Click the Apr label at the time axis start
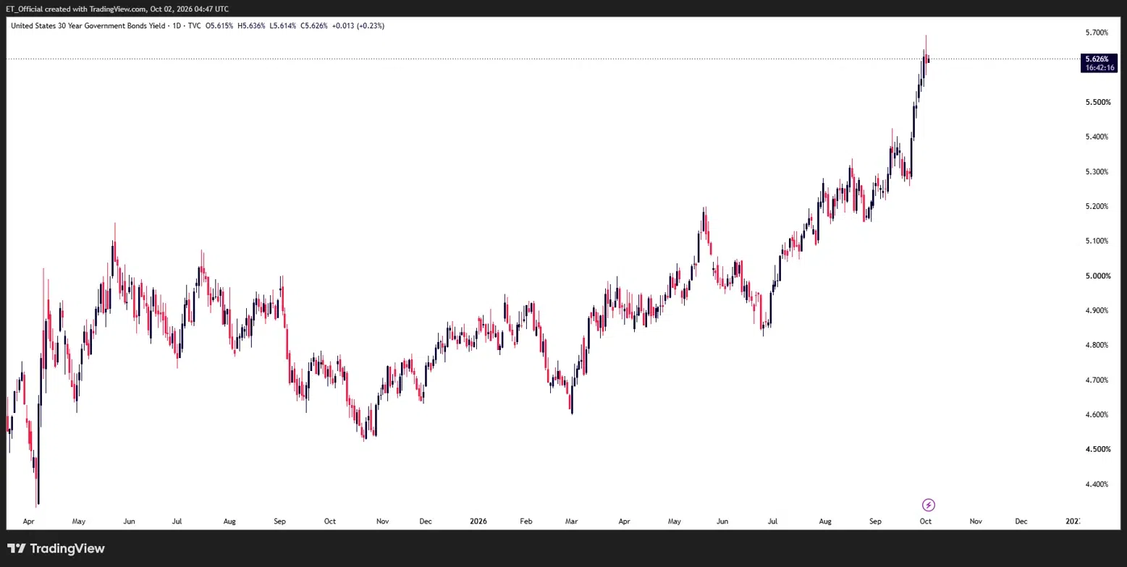 pyautogui.click(x=28, y=521)
